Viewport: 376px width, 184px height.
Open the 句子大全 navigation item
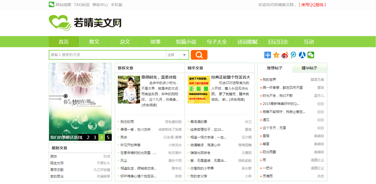[x=217, y=42]
